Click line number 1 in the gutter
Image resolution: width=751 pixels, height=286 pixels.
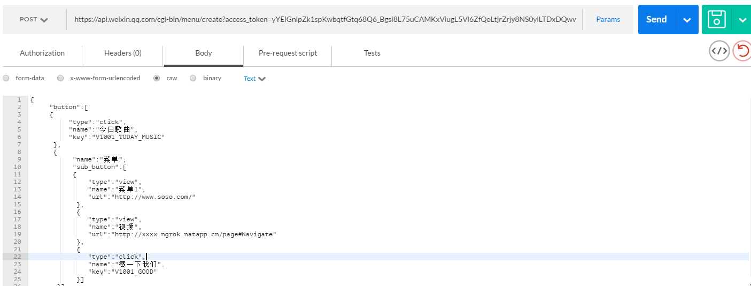(20, 99)
